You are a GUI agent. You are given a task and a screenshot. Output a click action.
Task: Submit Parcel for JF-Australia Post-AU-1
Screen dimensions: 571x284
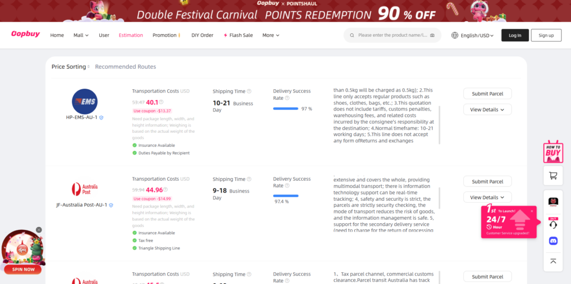pos(487,181)
